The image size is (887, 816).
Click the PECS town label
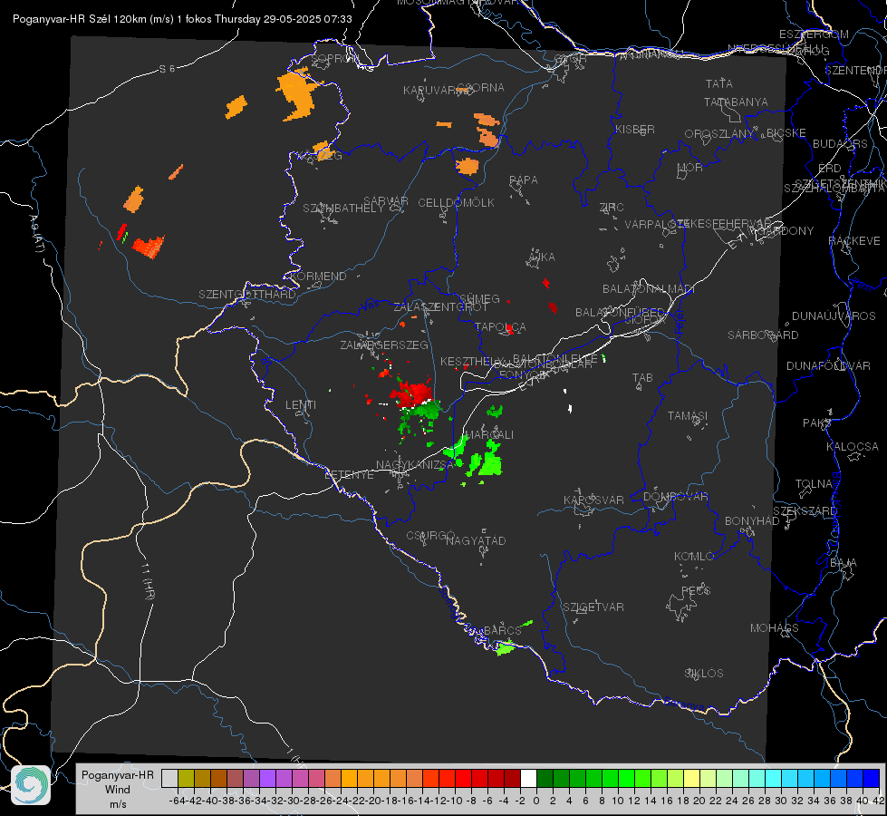(x=695, y=591)
